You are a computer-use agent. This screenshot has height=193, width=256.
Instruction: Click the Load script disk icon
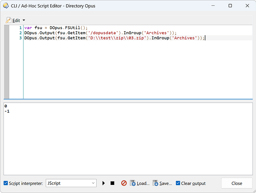133,183
